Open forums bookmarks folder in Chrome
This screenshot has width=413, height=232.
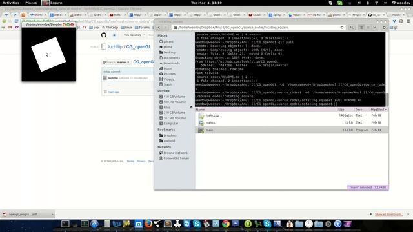coord(142,27)
